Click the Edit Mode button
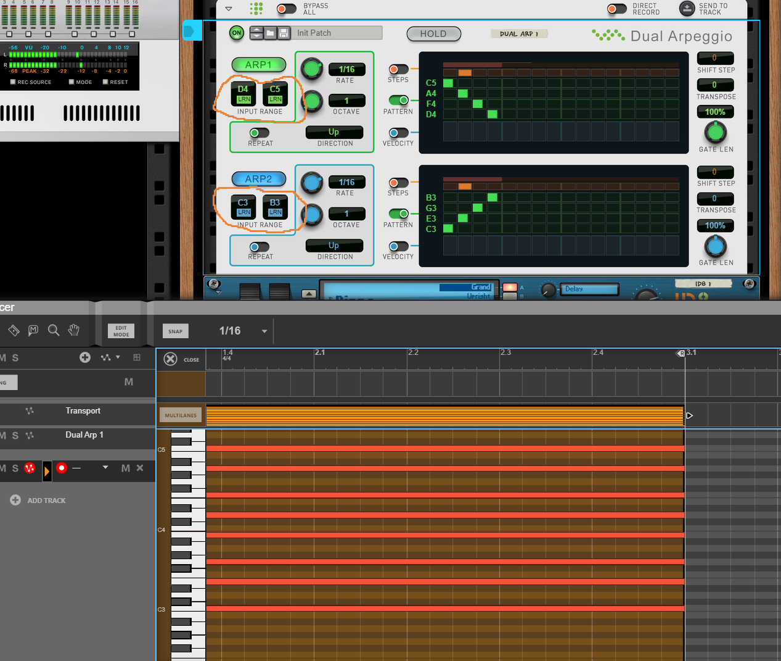781x661 pixels. tap(121, 331)
